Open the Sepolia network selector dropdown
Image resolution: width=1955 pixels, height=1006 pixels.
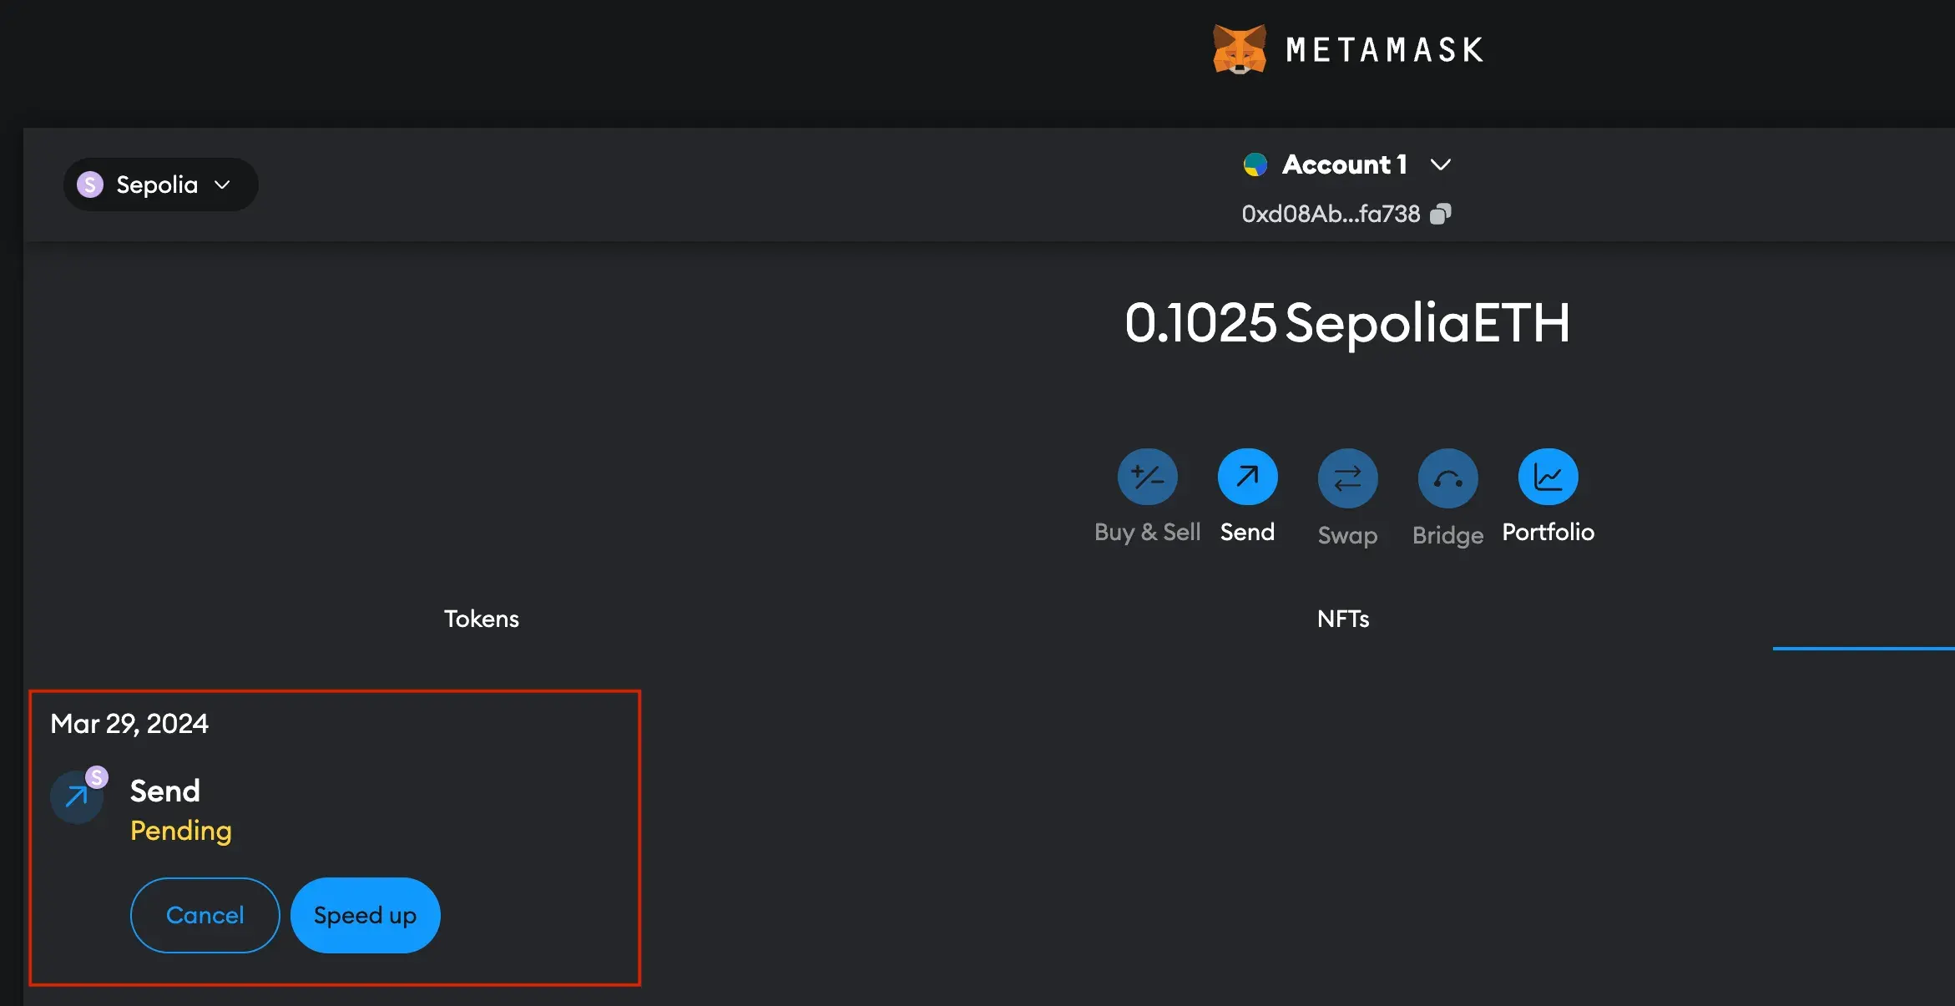tap(160, 185)
